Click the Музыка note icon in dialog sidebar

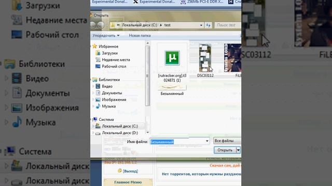[x=98, y=106]
